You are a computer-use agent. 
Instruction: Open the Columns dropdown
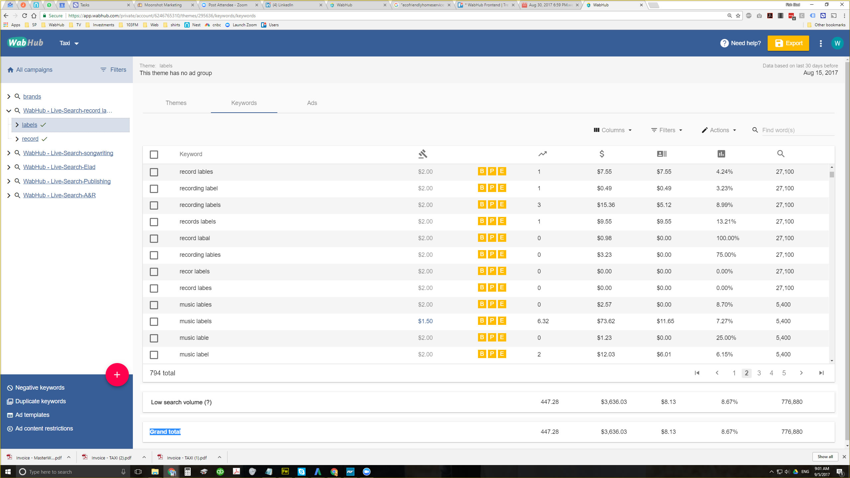(x=613, y=130)
